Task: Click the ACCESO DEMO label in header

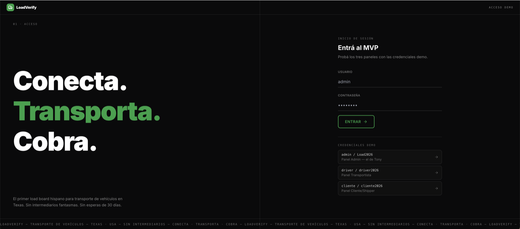Action: tap(501, 7)
